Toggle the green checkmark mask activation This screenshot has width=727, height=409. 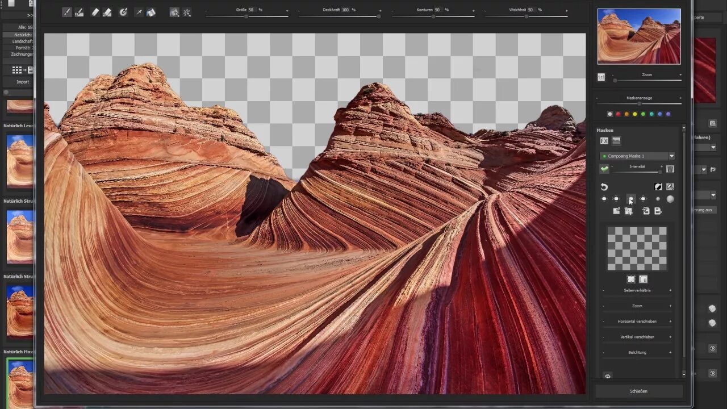pos(604,169)
